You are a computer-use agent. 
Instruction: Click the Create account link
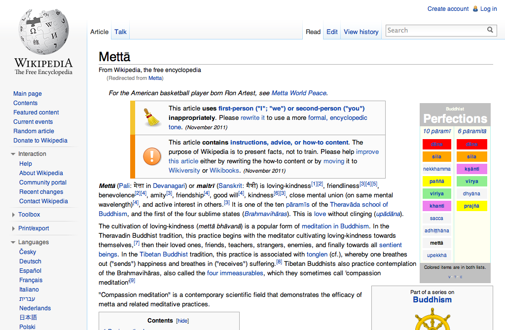448,9
